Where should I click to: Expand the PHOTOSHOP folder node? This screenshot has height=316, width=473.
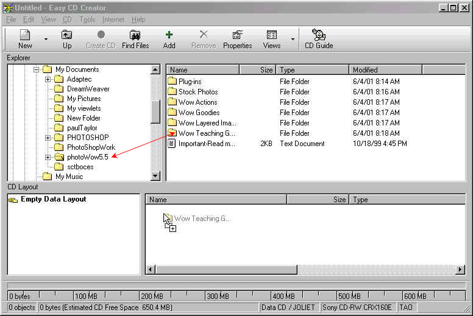click(48, 138)
